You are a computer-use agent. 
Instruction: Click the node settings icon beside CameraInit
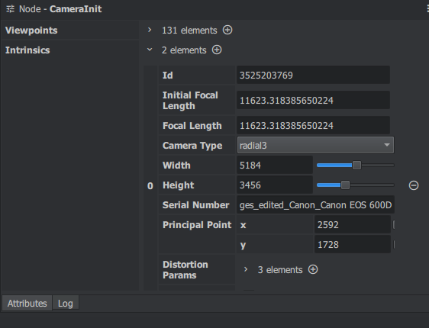click(11, 9)
